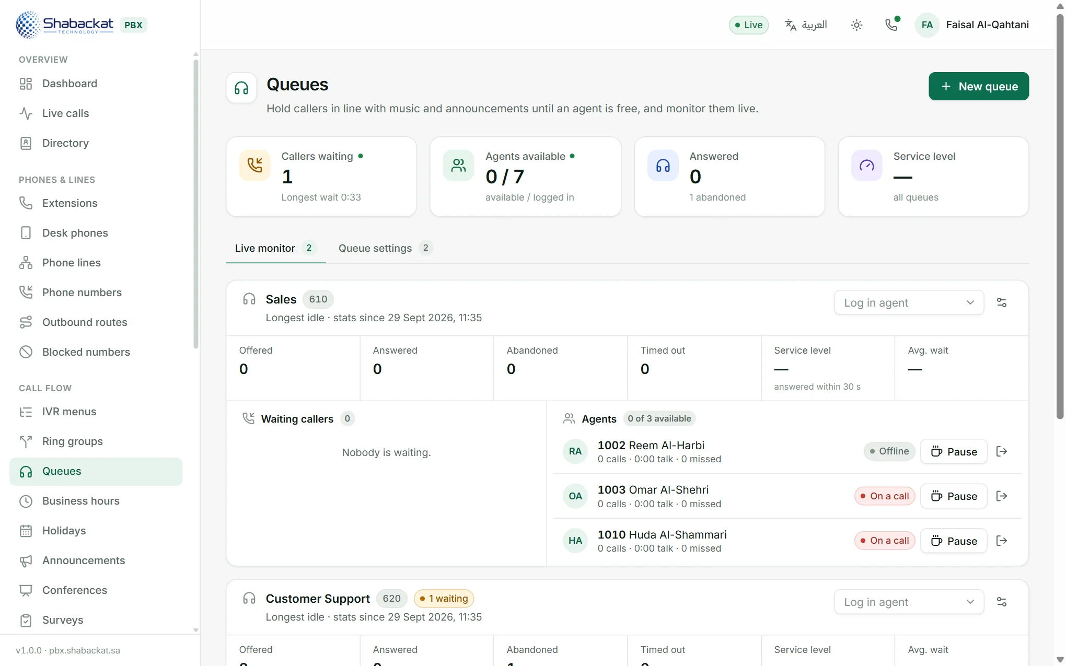
Task: Click the Announcements megaphone icon
Action: 26,561
